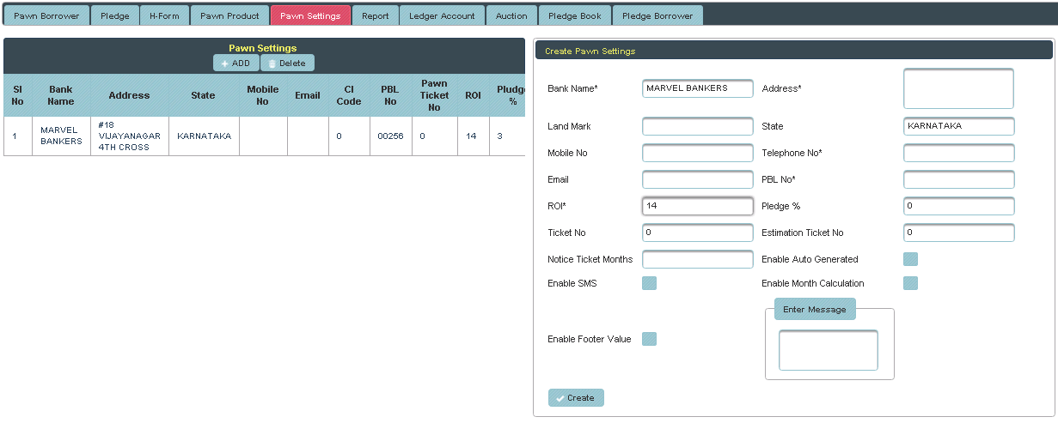Open the Pawn Borrower tab

tap(46, 15)
